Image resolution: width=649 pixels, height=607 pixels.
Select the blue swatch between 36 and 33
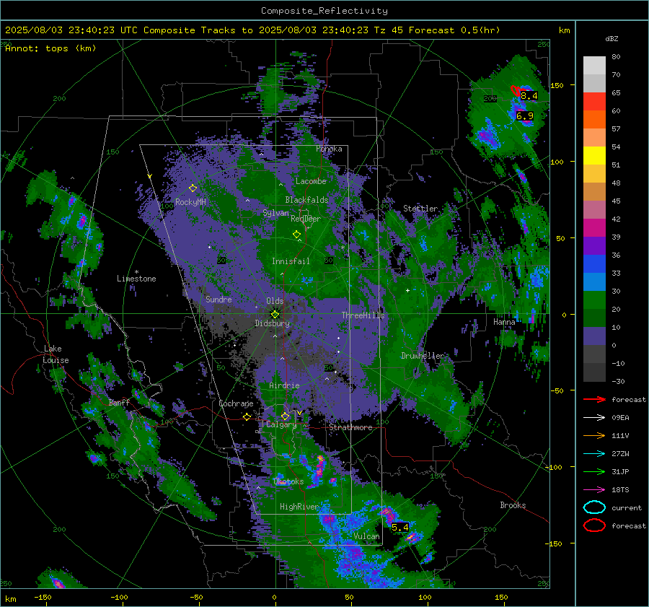coord(594,264)
